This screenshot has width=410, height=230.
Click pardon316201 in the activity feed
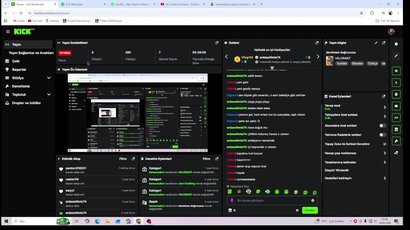[76, 168]
